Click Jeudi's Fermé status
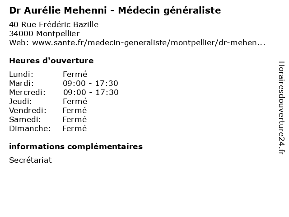Viewport: 289px width, 217px height. coord(75,101)
